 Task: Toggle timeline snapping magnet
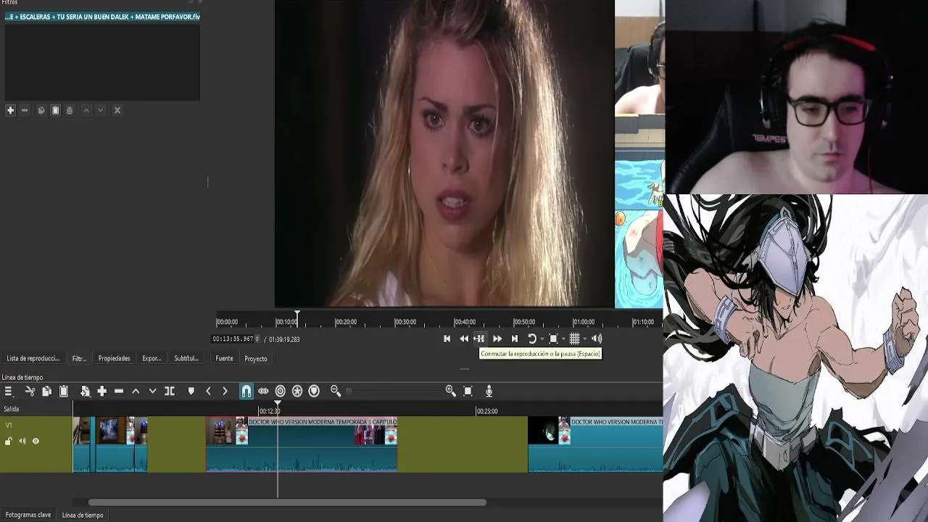click(x=246, y=391)
